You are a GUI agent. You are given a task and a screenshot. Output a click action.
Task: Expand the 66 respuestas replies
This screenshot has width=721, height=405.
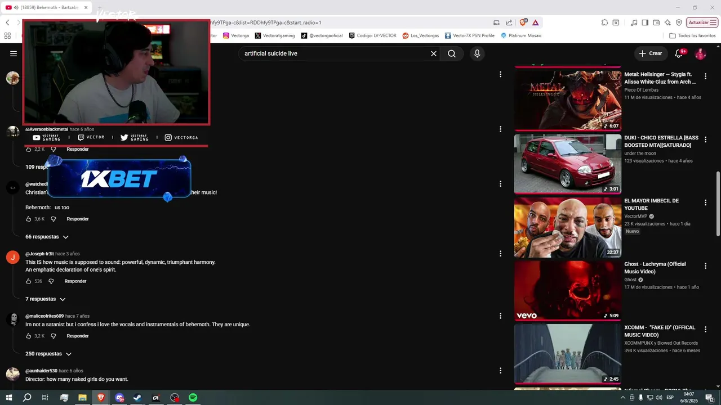(47, 237)
